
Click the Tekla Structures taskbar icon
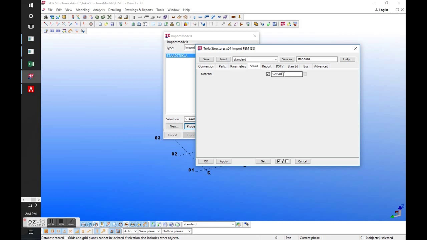point(31,76)
